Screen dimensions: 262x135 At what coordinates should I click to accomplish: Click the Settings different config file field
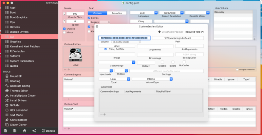pyautogui.click(x=166, y=71)
